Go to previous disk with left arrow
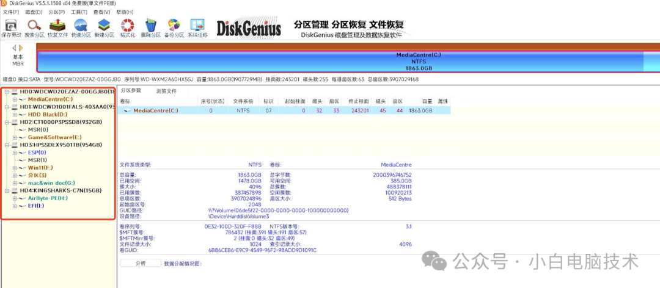Viewport: 660px width, 288px height. (x=14, y=48)
